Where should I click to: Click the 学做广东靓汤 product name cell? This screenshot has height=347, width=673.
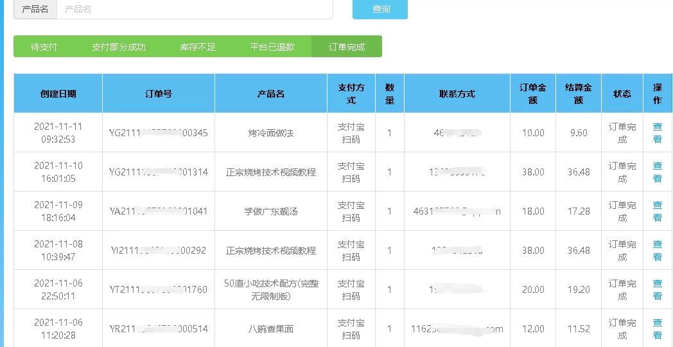(271, 211)
